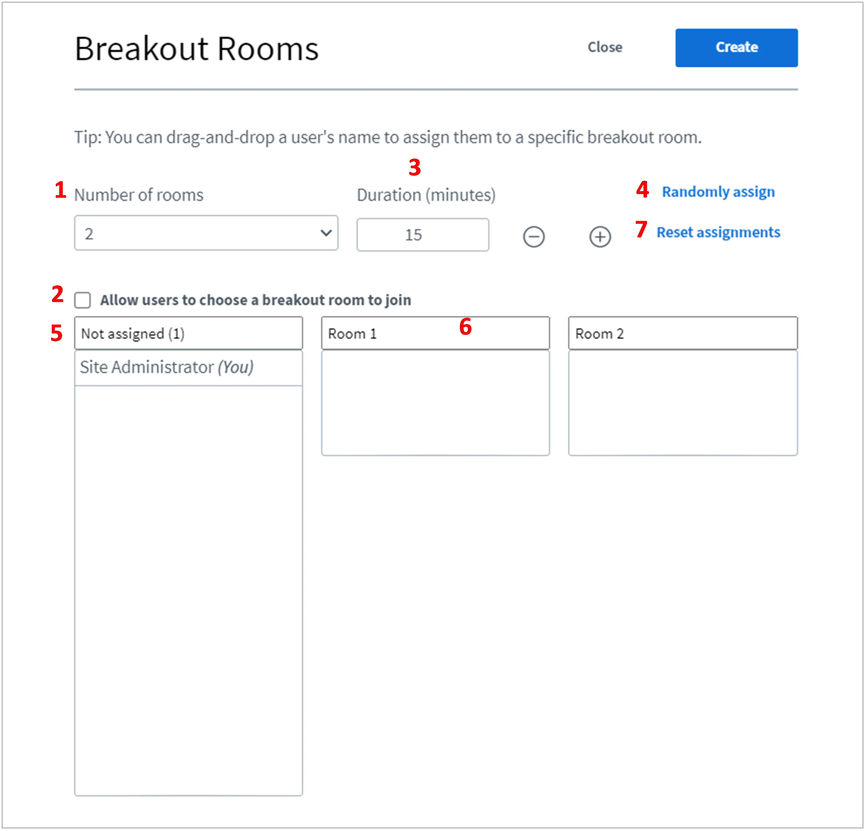
Task: Click the checkbox label about choosing a room
Action: click(x=255, y=300)
